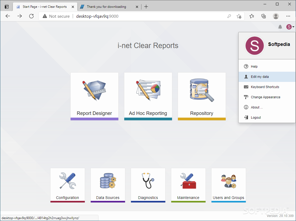
Task: Launch Ad Hoc Reporting tile
Action: tap(148, 96)
